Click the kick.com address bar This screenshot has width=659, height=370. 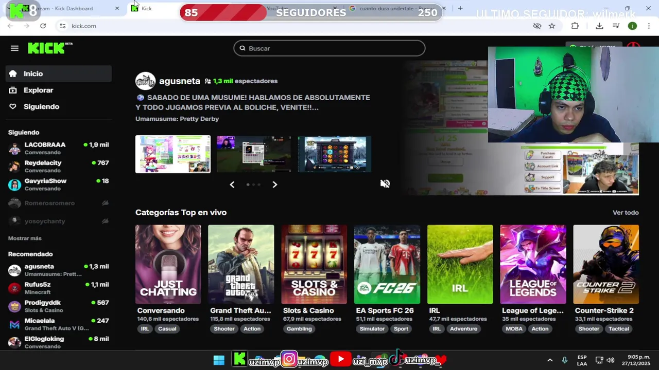[293, 26]
